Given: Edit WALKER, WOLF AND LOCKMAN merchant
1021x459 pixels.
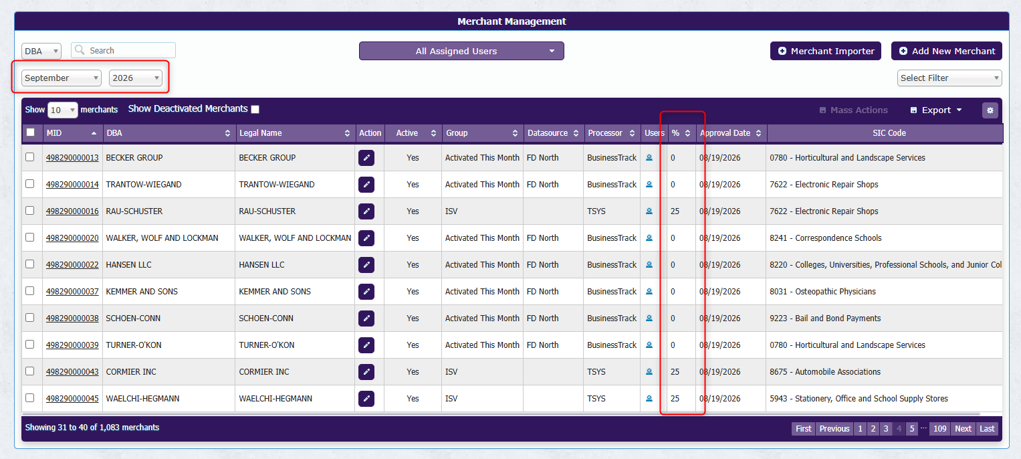Looking at the screenshot, I should [366, 238].
